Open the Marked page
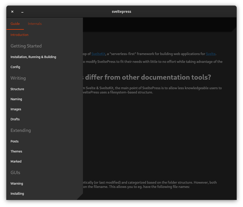 tap(16, 162)
